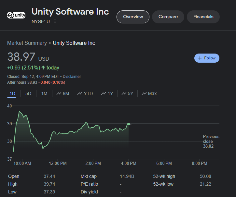This screenshot has width=236, height=197.
Task: Click the 8:00 PM axis label
Action: coord(200,163)
